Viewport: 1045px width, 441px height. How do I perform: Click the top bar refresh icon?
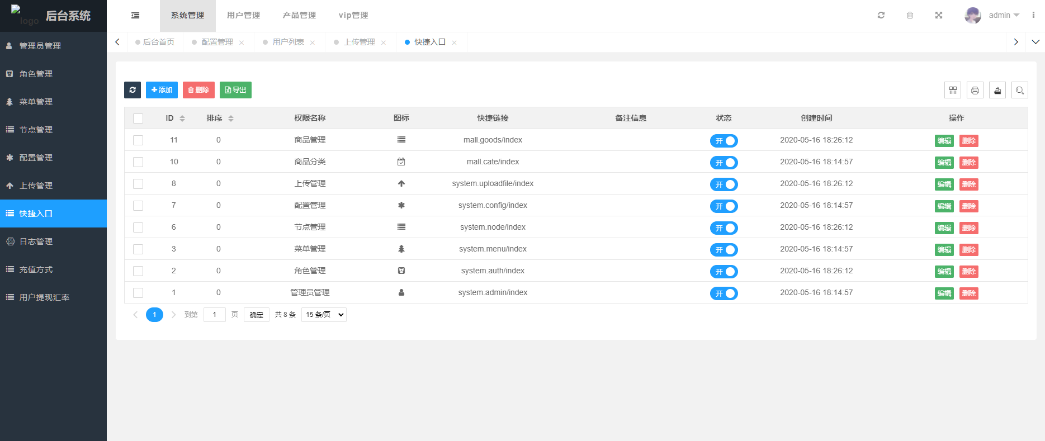pos(881,16)
